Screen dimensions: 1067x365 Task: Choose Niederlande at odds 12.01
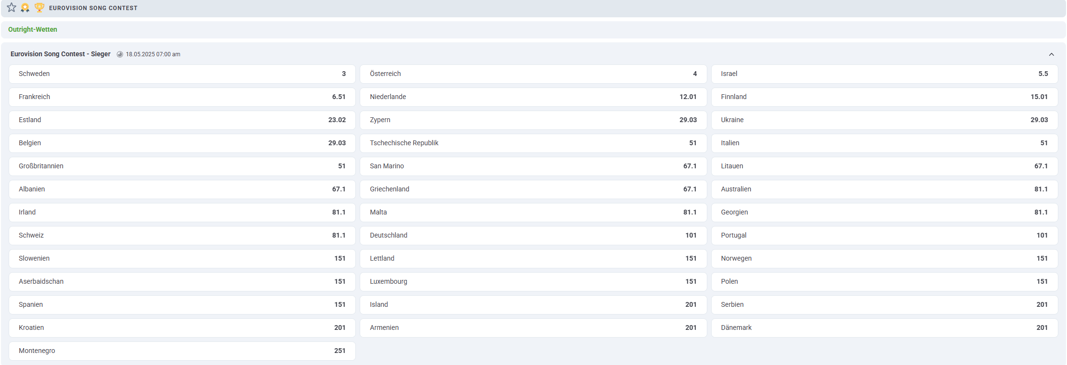[533, 97]
